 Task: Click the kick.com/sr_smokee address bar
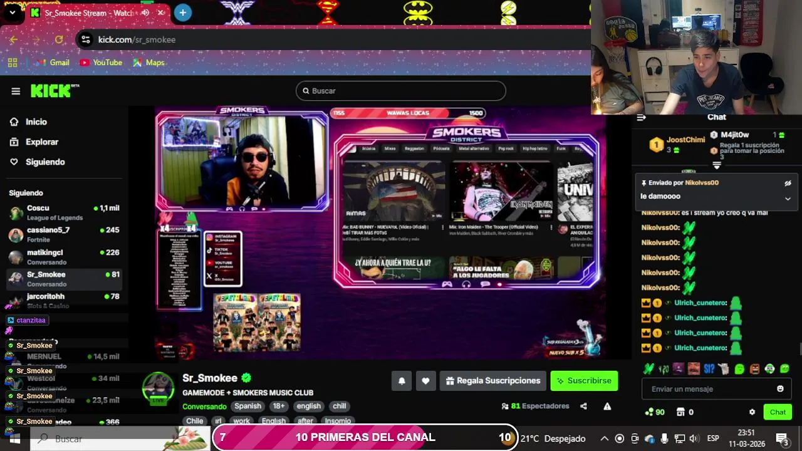click(332, 39)
